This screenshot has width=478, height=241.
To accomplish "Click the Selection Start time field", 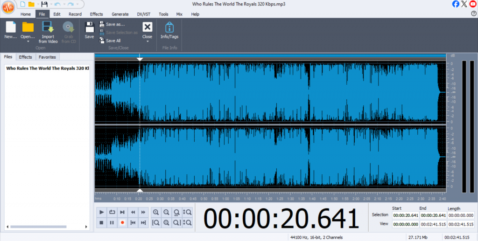I will [x=405, y=215].
